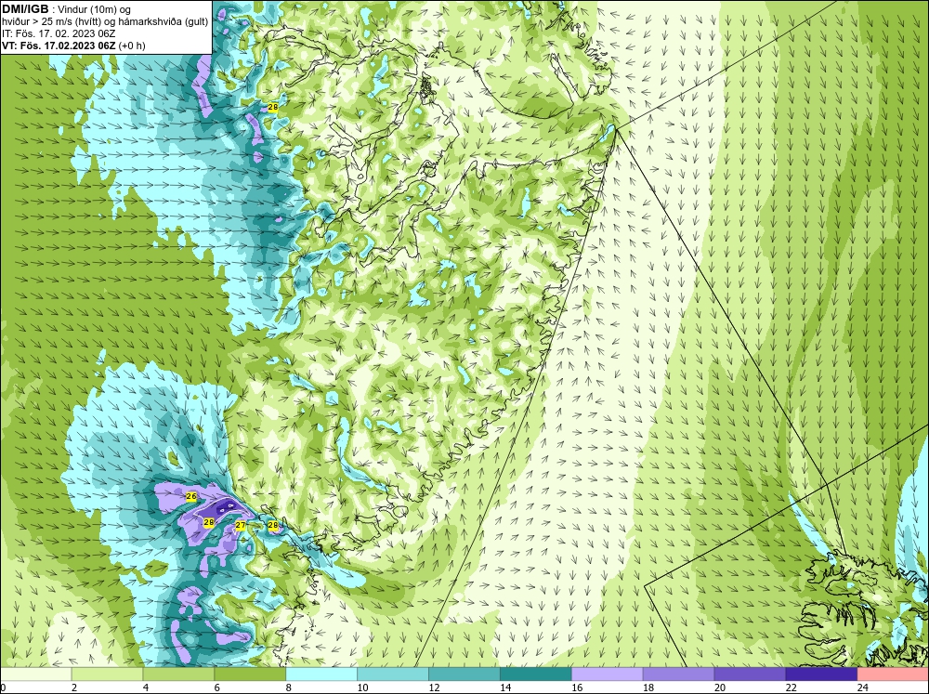Click the legend value 14
Screen dimensions: 929x694
coord(505,687)
